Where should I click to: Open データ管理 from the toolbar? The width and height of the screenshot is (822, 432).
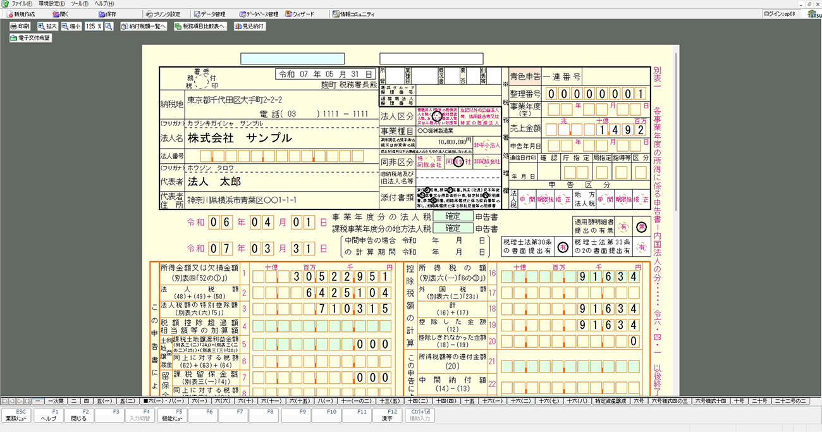pyautogui.click(x=209, y=14)
